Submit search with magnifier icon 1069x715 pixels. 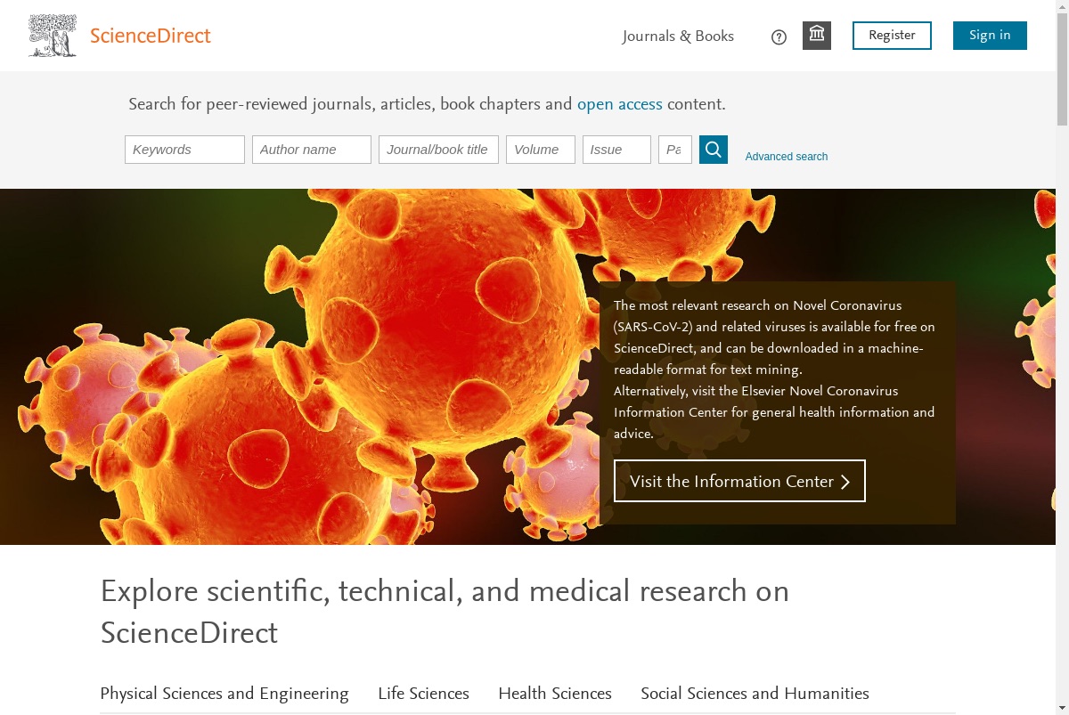tap(714, 150)
